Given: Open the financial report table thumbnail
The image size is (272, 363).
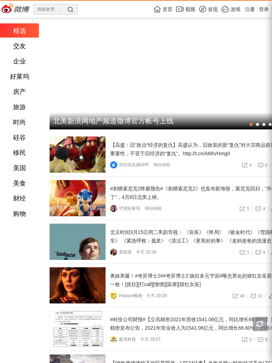Looking at the screenshot, I should pyautogui.click(x=78, y=329).
